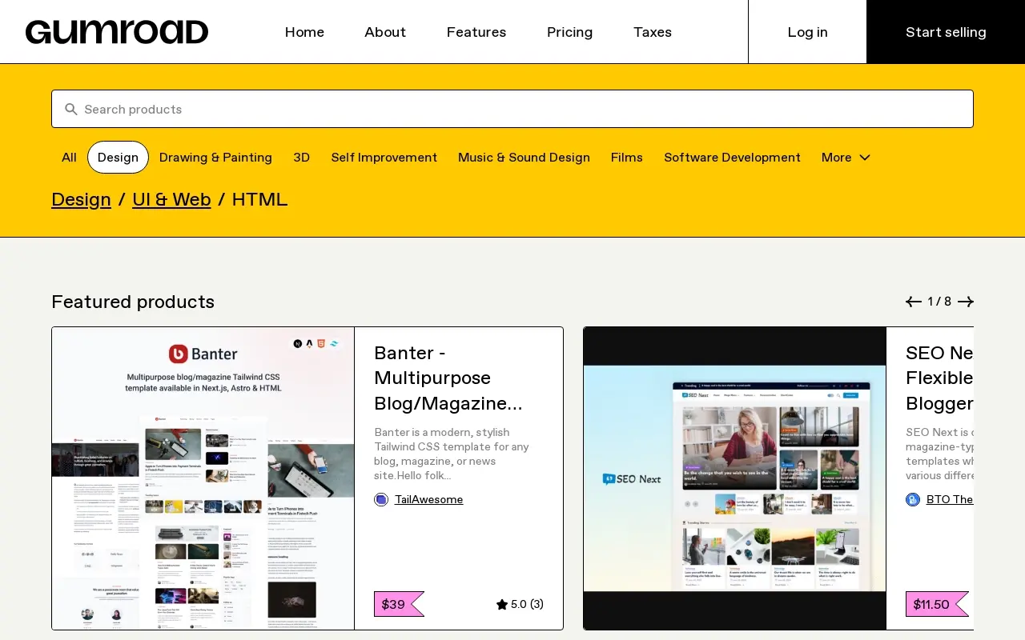Select the Design category tab
The height and width of the screenshot is (640, 1025).
point(118,158)
